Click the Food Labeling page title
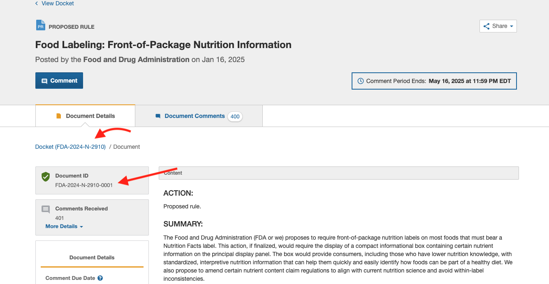 (x=163, y=45)
